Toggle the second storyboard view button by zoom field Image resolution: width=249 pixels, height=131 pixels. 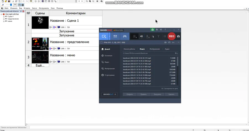[x=23, y=5]
